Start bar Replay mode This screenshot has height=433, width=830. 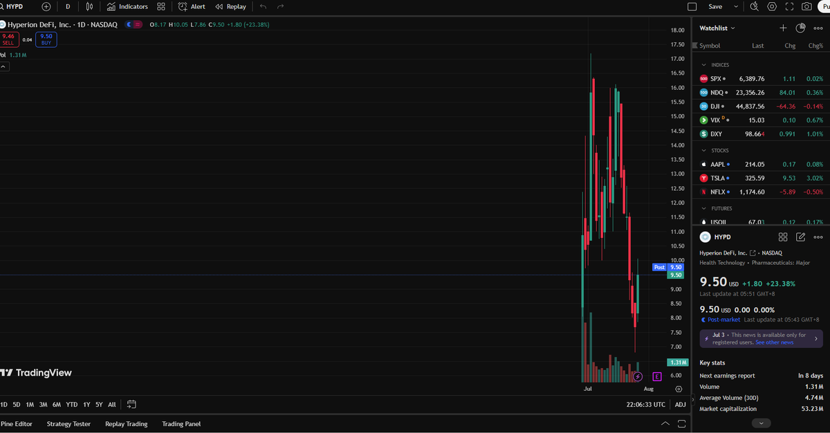tap(230, 6)
